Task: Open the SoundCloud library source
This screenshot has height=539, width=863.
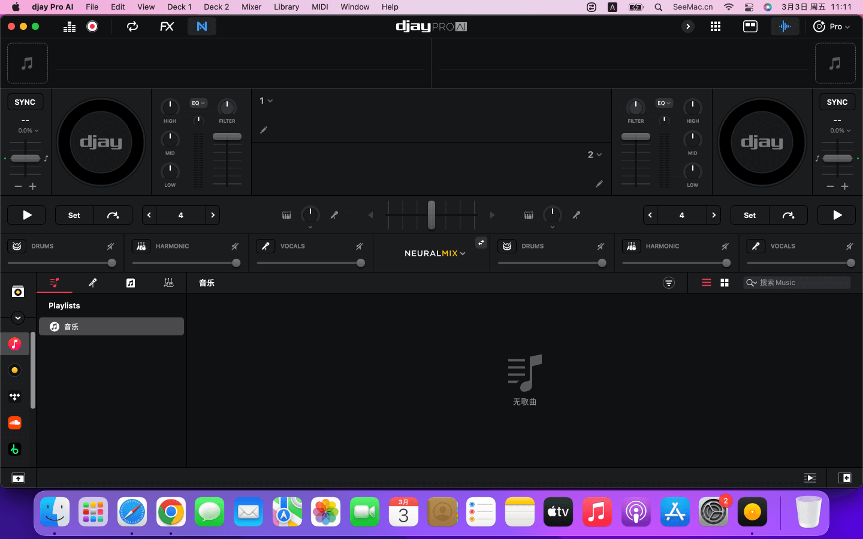Action: 15,423
